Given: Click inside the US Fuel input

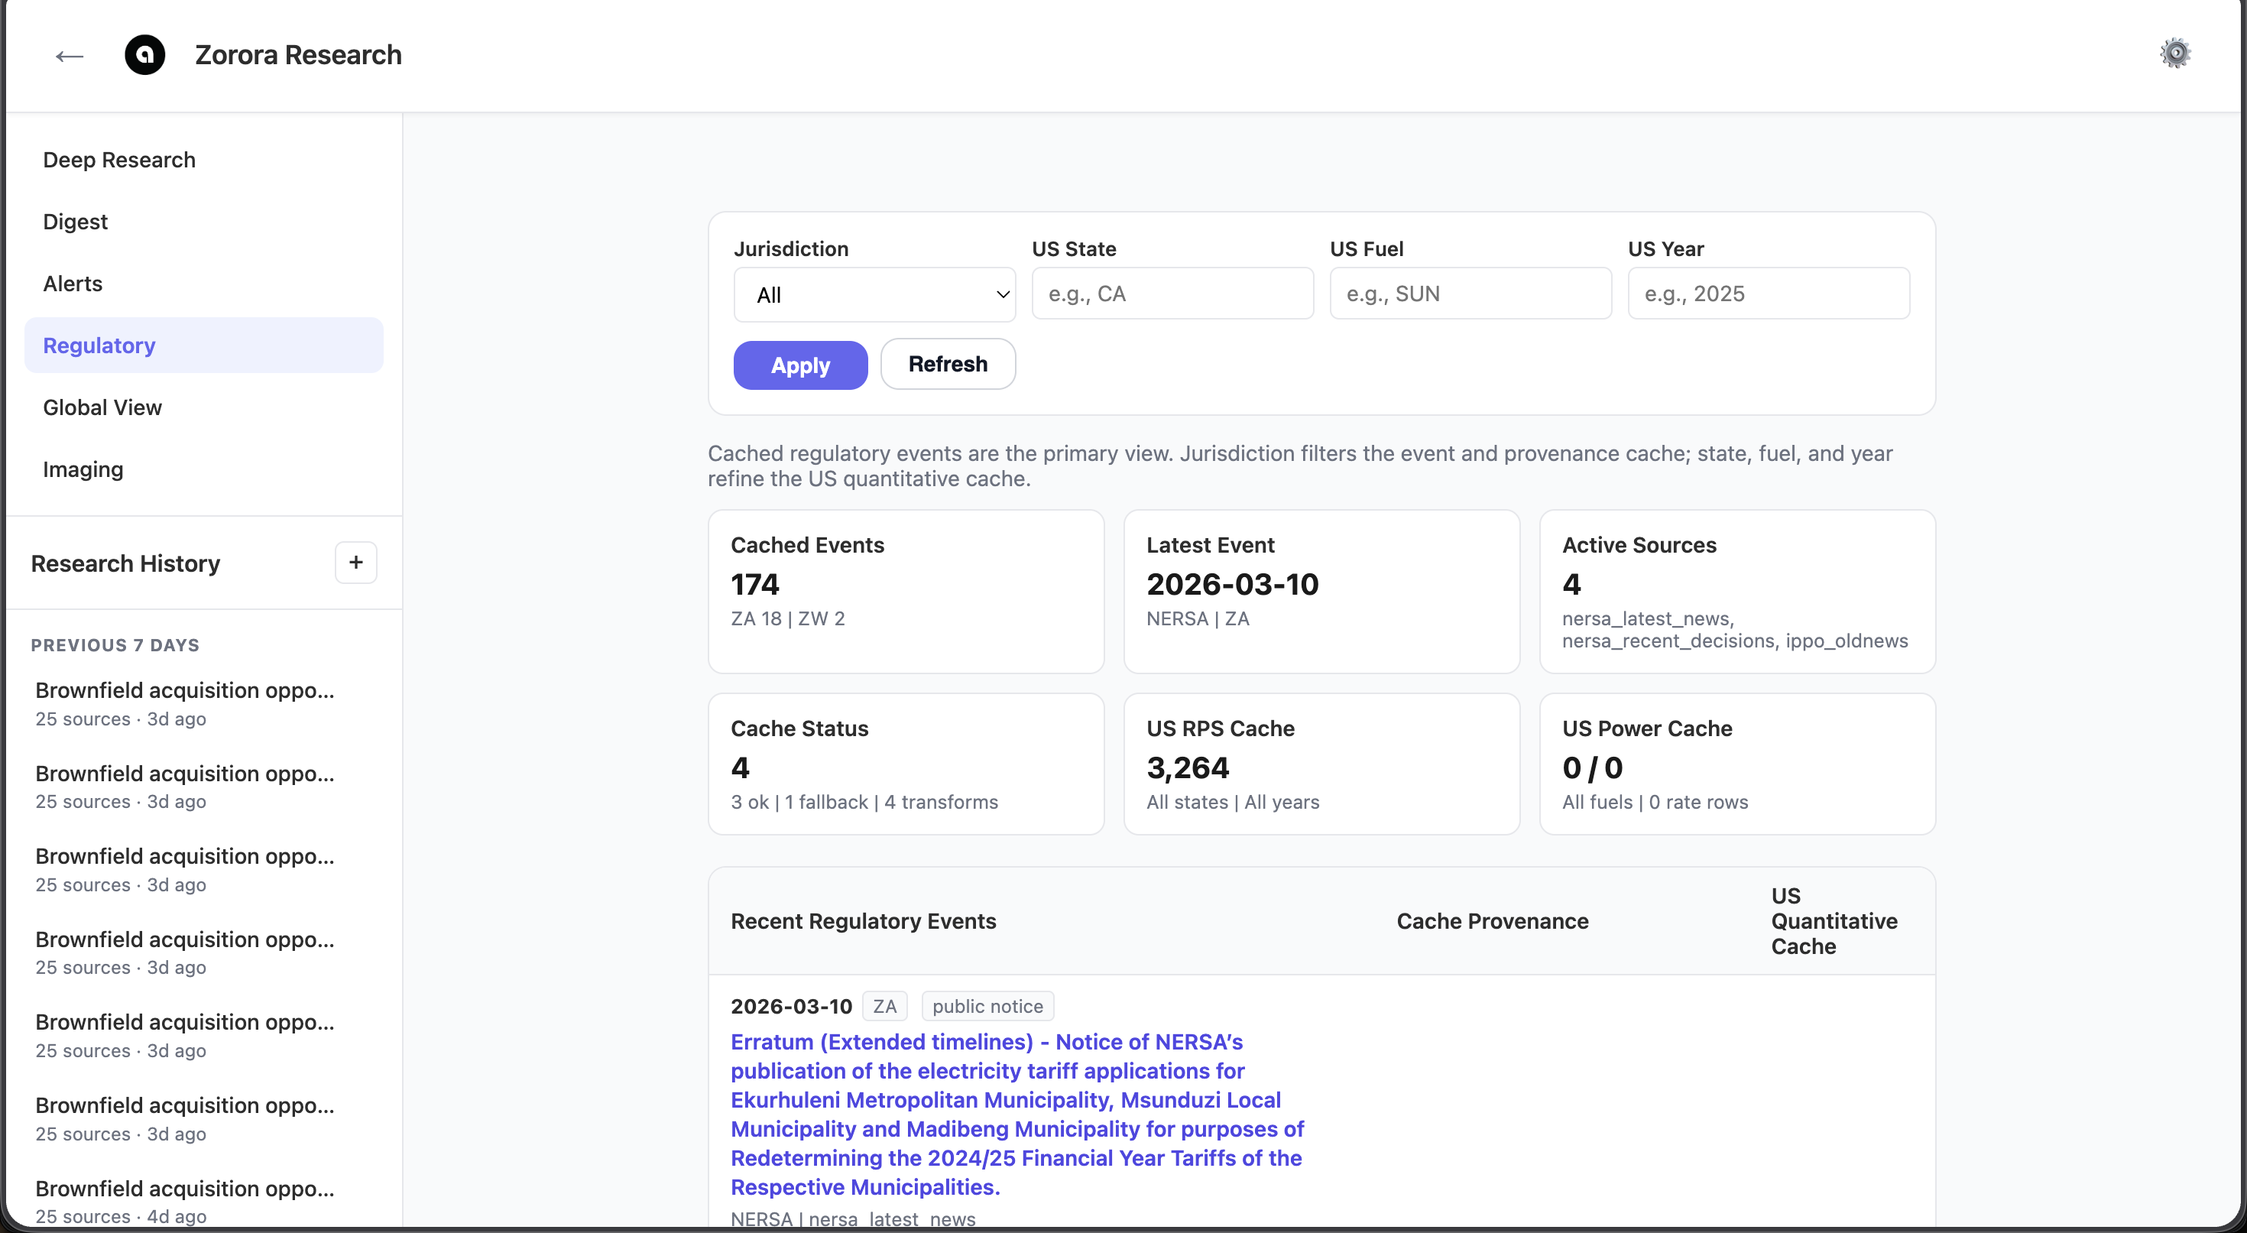Looking at the screenshot, I should coord(1469,294).
